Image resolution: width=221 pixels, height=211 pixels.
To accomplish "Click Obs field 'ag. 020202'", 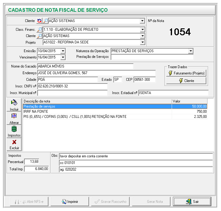I will click(x=136, y=169).
